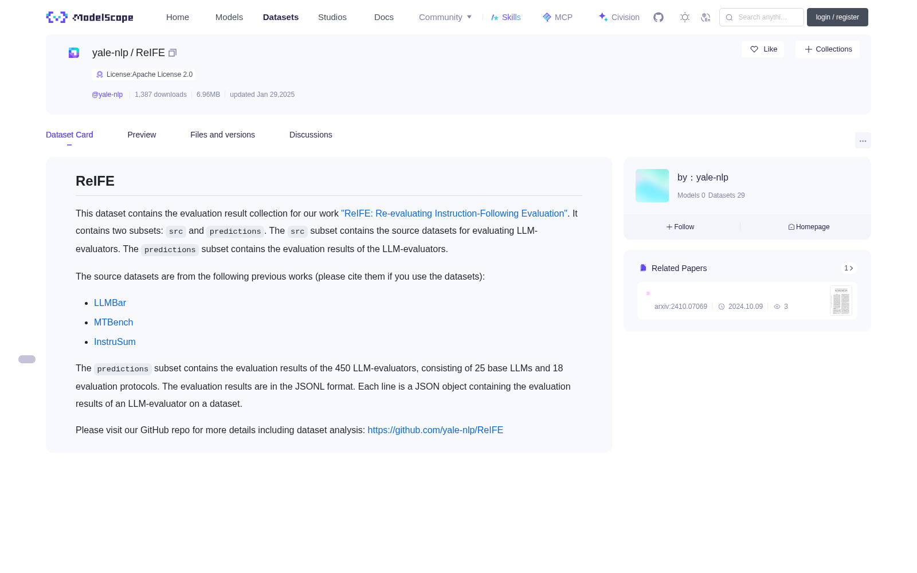Click the heart icon in Like
This screenshot has height=573, width=917.
point(754,49)
